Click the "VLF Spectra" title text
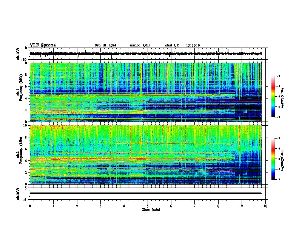The width and height of the screenshot is (299, 231). click(x=43, y=45)
